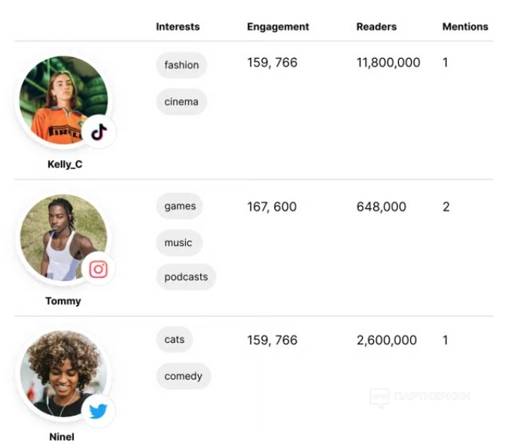Sort by the Mentions column header
Viewport: 508px width, 448px height.
point(465,26)
